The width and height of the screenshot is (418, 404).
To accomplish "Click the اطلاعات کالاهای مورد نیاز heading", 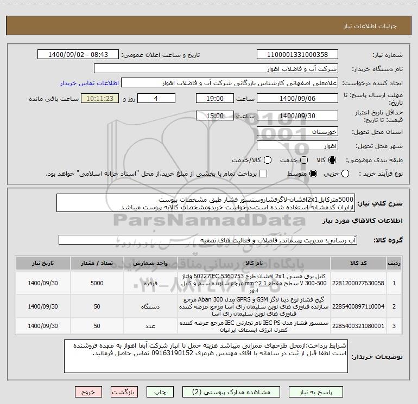I will coord(363,221).
